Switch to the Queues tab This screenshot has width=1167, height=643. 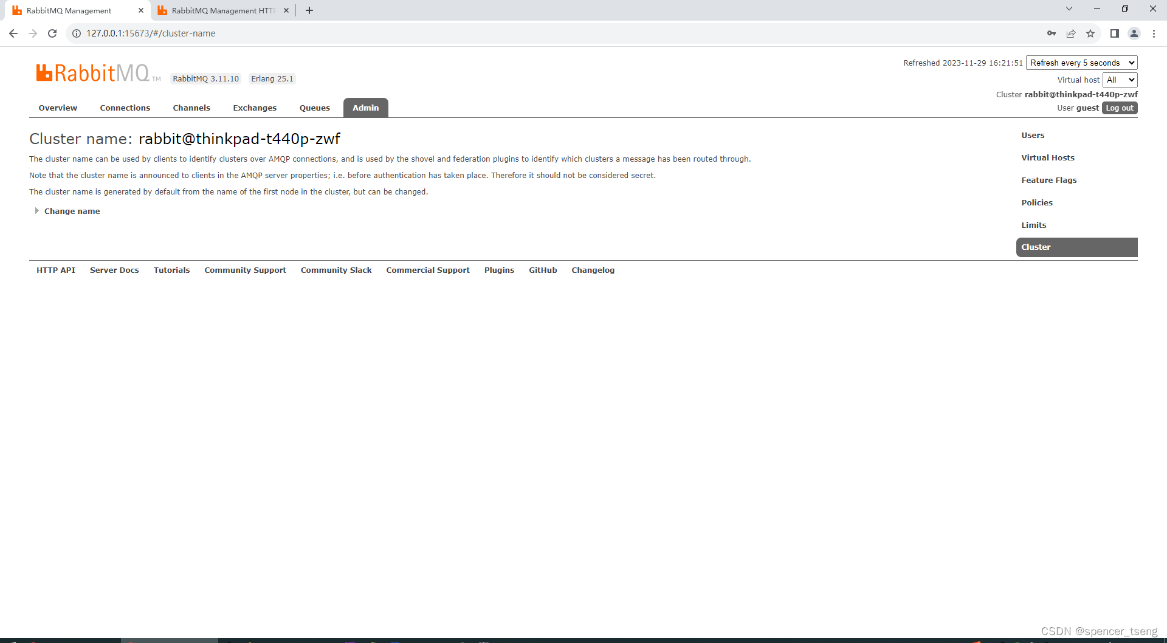[x=314, y=108]
